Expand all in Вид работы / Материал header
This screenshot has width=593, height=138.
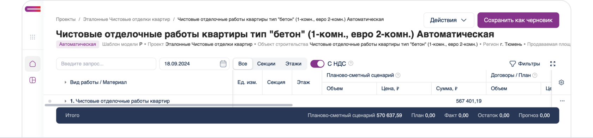(65, 82)
